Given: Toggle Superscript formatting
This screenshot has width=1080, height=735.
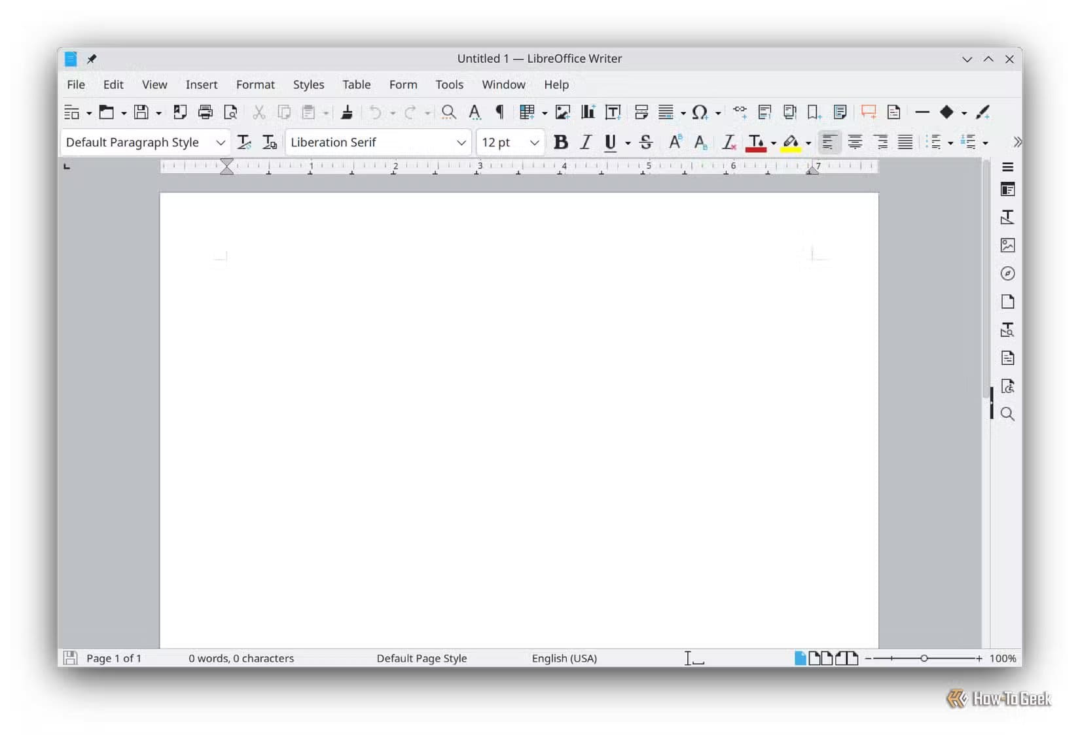Looking at the screenshot, I should [x=675, y=143].
